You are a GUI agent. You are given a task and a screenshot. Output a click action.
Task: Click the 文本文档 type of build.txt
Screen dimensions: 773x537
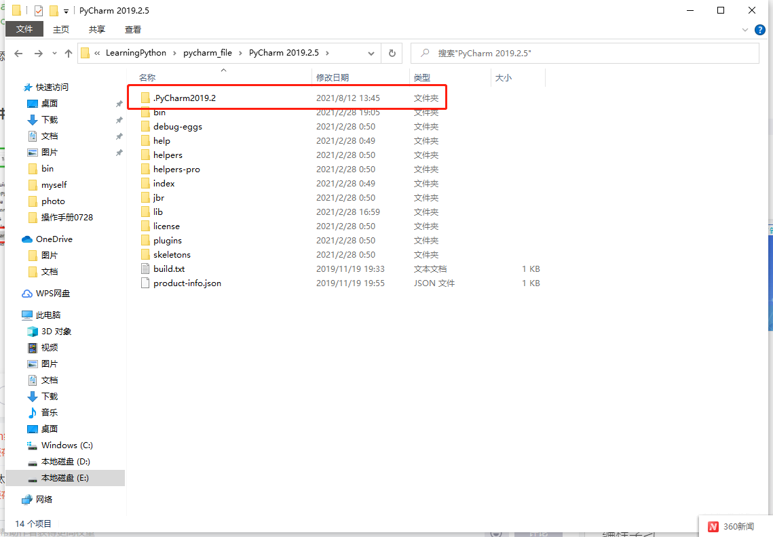coord(430,269)
